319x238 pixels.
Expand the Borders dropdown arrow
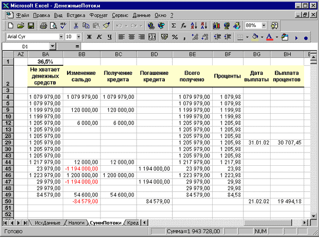pos(247,37)
